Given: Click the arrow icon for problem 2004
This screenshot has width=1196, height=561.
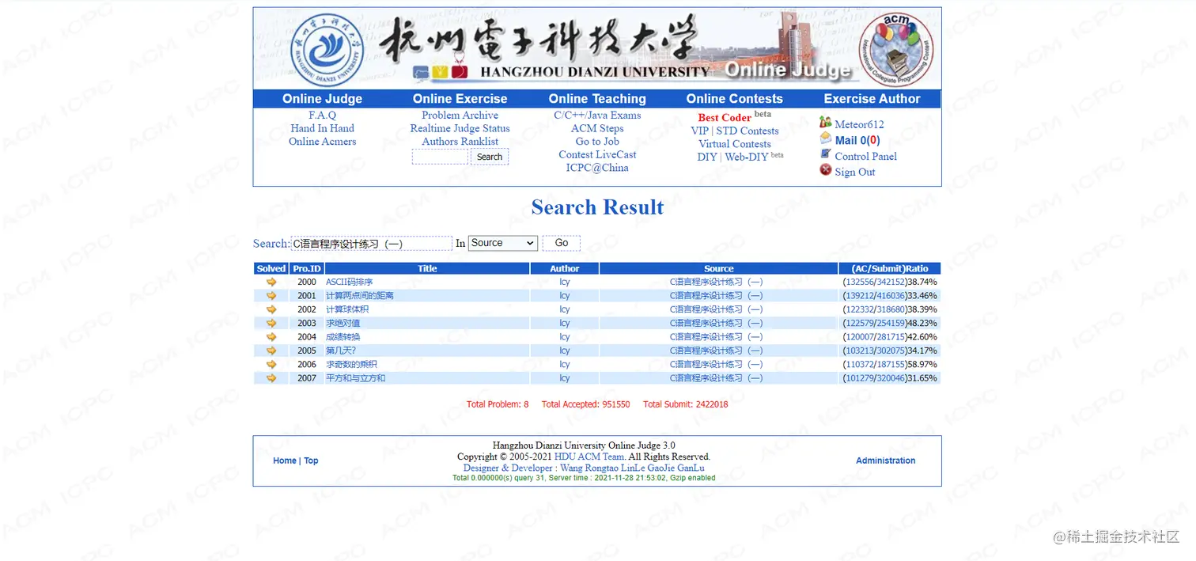Looking at the screenshot, I should [271, 336].
